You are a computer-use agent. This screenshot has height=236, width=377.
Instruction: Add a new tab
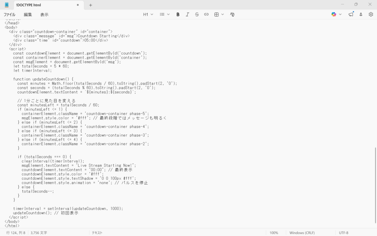coord(91,5)
